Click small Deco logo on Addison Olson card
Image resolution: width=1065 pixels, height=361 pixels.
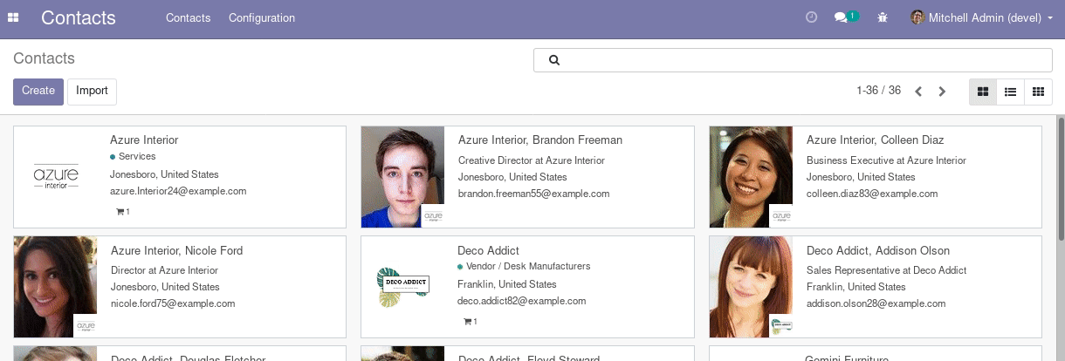[781, 326]
